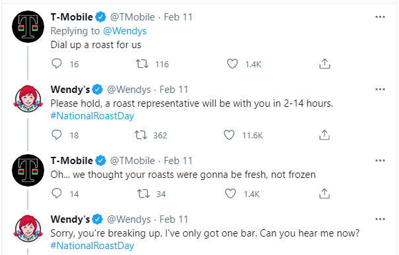Image resolution: width=399 pixels, height=255 pixels.
Task: Open more options on "fresh, not frozen" tweet
Action: (380, 161)
